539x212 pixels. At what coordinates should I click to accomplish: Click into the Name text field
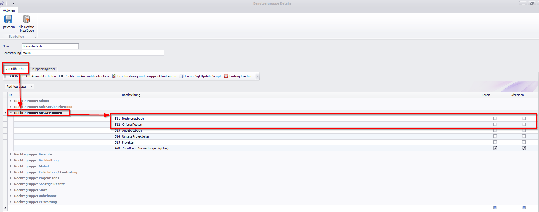pyautogui.click(x=50, y=46)
